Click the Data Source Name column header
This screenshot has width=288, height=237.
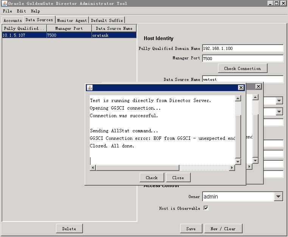[114, 28]
